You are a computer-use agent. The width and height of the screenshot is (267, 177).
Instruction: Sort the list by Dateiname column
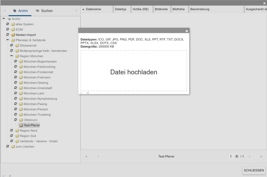(x=93, y=9)
